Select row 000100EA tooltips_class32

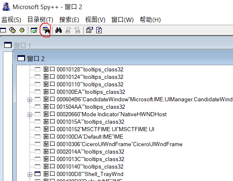(84, 92)
